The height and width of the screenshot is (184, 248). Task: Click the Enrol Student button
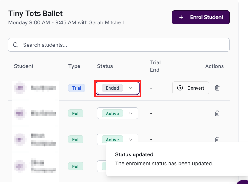pyautogui.click(x=201, y=17)
